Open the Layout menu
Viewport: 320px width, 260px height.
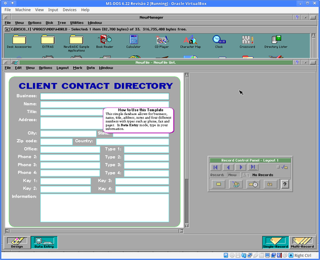click(62, 68)
